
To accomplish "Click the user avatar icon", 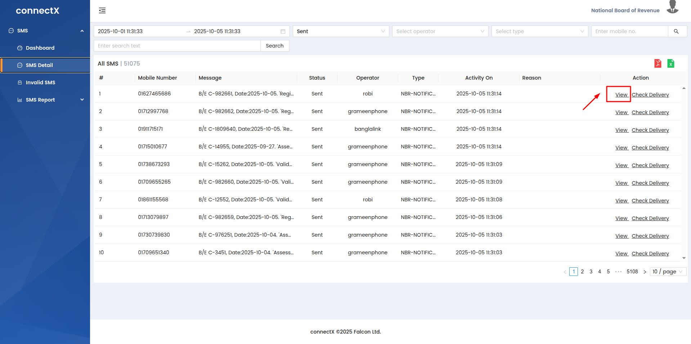I will pyautogui.click(x=672, y=8).
